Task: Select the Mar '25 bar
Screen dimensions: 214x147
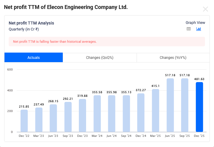Action: click(155, 111)
